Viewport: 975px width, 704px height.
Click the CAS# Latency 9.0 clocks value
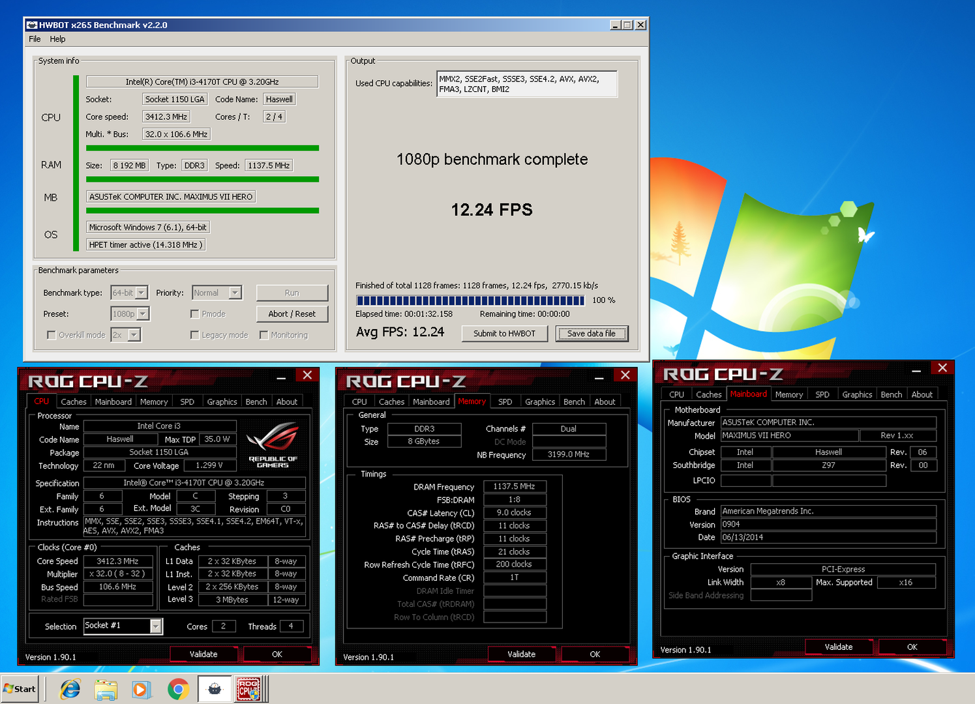pyautogui.click(x=515, y=512)
